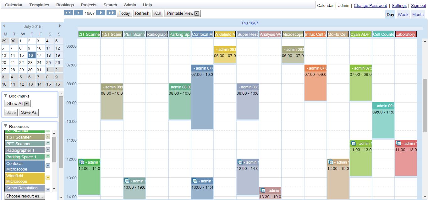Click the Choose resources button
The width and height of the screenshot is (428, 200).
coord(25,196)
